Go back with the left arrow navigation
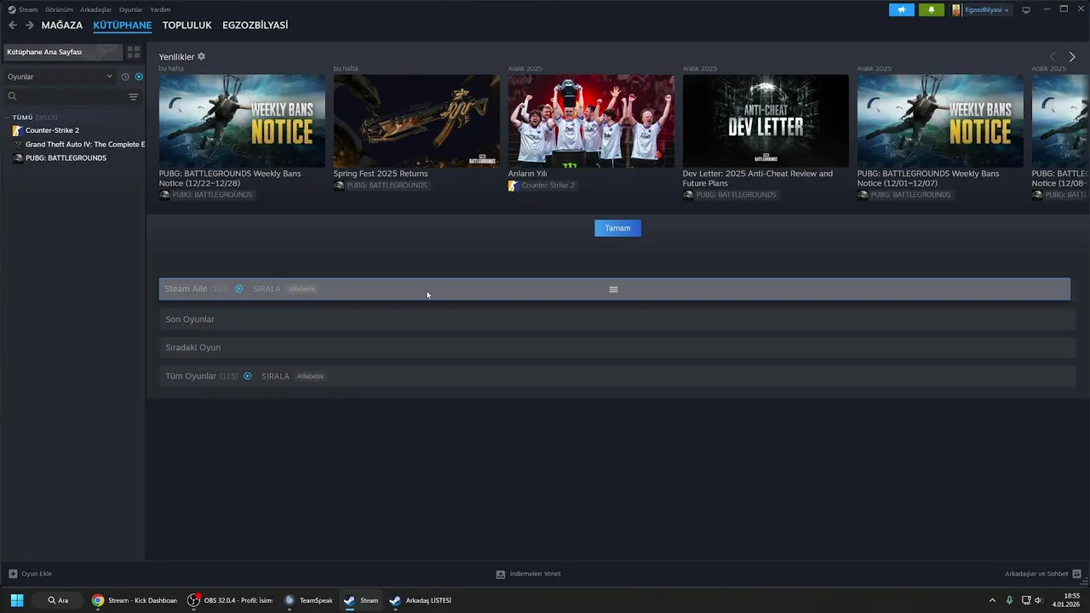Image resolution: width=1090 pixels, height=613 pixels. [13, 26]
